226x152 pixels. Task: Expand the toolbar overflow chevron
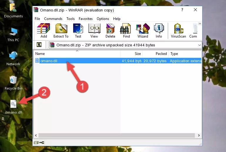click(200, 23)
